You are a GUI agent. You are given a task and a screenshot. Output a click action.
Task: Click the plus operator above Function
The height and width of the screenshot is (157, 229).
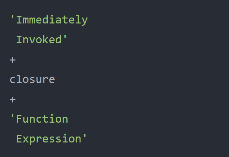pos(13,99)
